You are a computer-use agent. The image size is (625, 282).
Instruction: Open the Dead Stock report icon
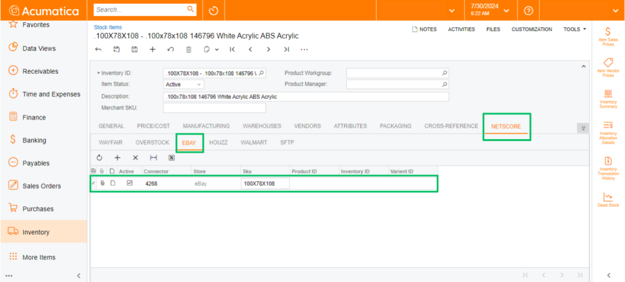[x=608, y=199]
